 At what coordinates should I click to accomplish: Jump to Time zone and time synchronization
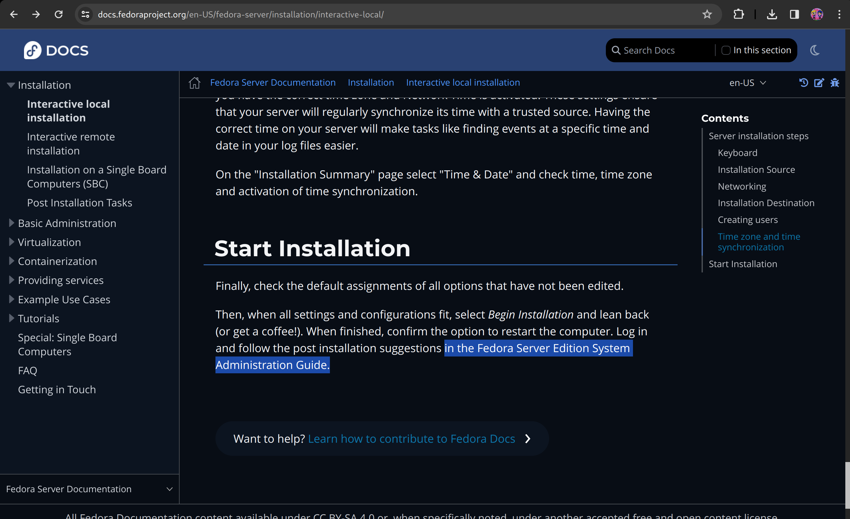coord(759,242)
